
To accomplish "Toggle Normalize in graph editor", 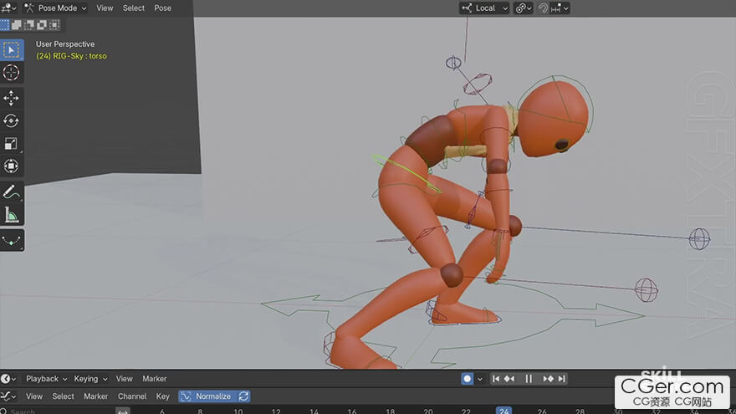I will pyautogui.click(x=207, y=396).
